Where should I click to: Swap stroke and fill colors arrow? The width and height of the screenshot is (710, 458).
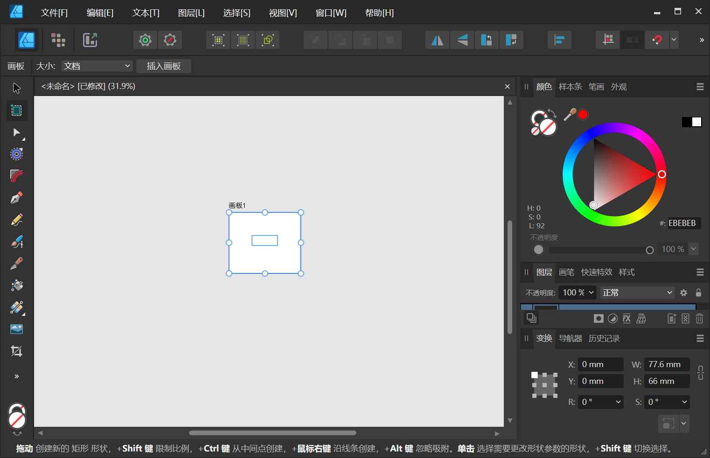point(552,113)
